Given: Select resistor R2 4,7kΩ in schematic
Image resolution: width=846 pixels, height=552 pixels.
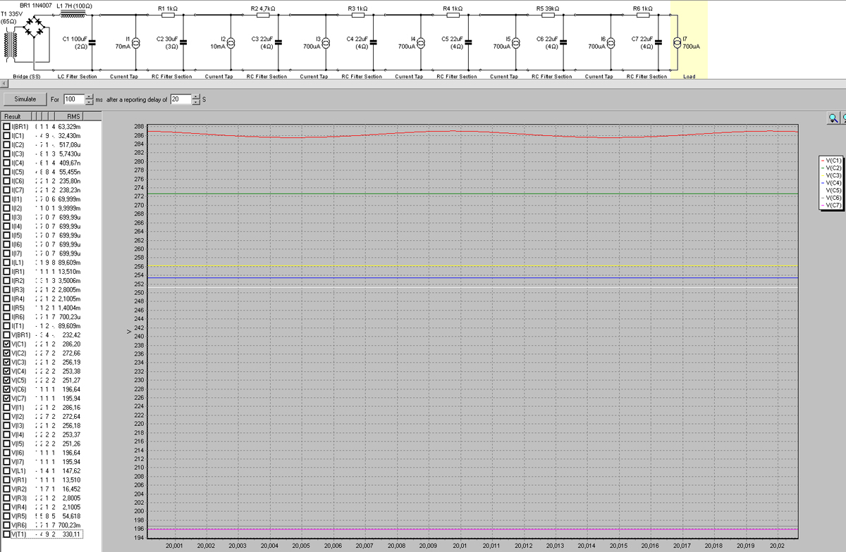Looking at the screenshot, I should 264,14.
